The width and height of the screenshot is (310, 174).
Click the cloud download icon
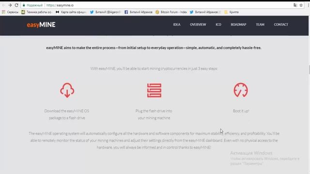(67, 90)
